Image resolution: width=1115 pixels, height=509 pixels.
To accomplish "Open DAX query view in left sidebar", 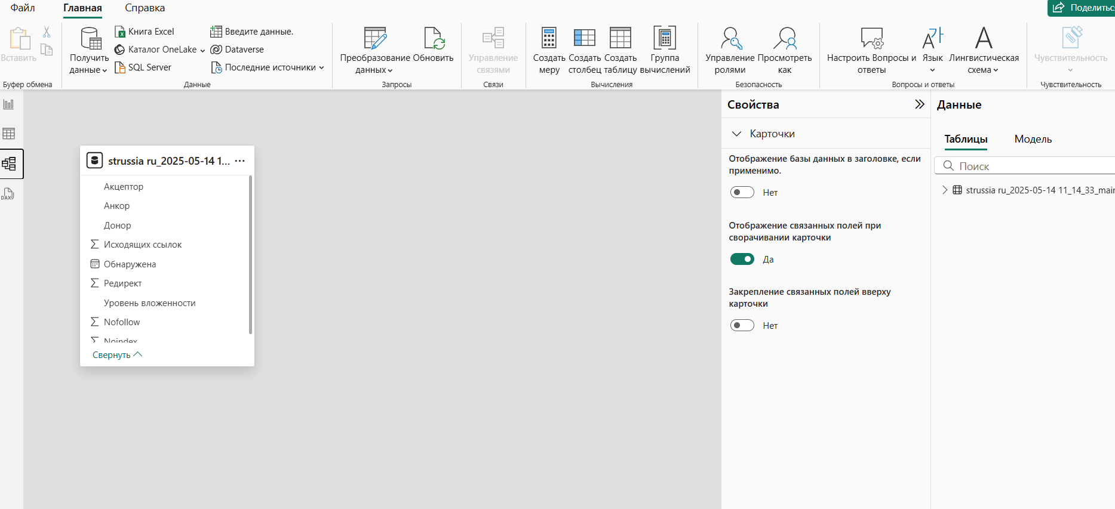I will [x=8, y=194].
